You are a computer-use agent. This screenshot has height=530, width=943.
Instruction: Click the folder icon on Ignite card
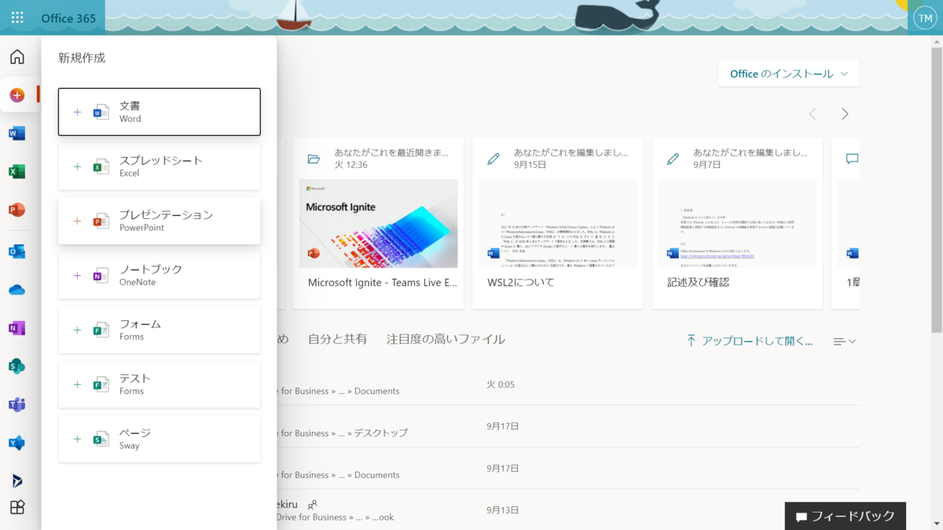[314, 159]
